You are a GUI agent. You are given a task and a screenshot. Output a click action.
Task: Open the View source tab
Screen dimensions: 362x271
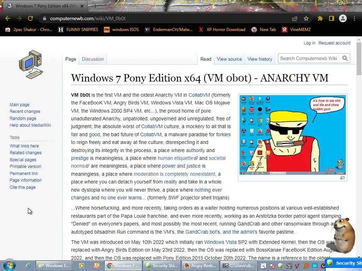click(229, 59)
